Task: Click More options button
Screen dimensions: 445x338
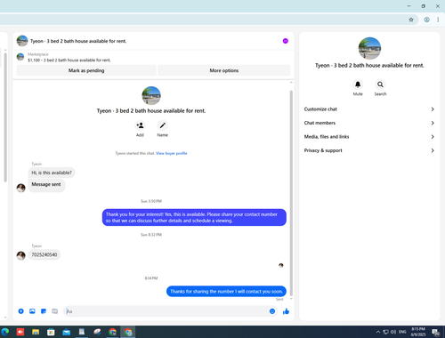Action: [x=224, y=70]
